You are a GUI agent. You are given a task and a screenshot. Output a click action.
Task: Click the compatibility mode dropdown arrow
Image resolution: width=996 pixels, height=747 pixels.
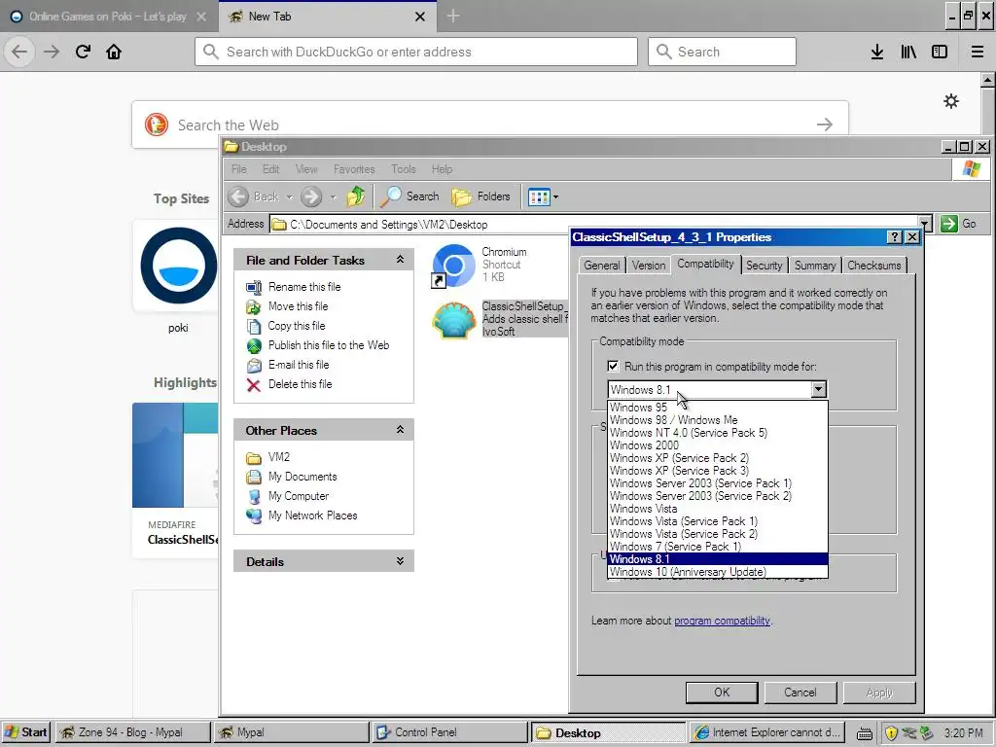click(x=819, y=389)
